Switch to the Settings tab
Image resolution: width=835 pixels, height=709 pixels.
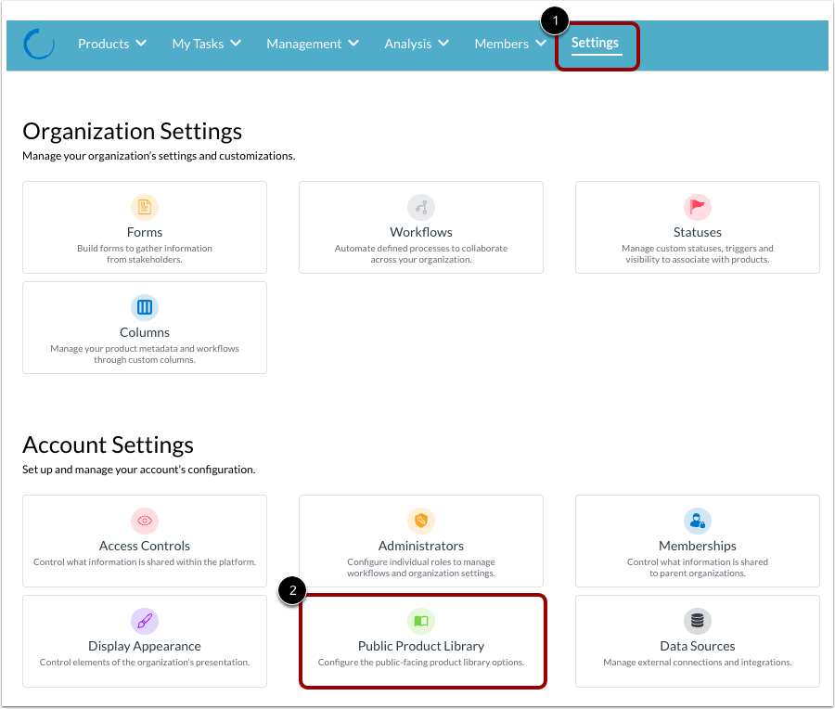pyautogui.click(x=595, y=43)
